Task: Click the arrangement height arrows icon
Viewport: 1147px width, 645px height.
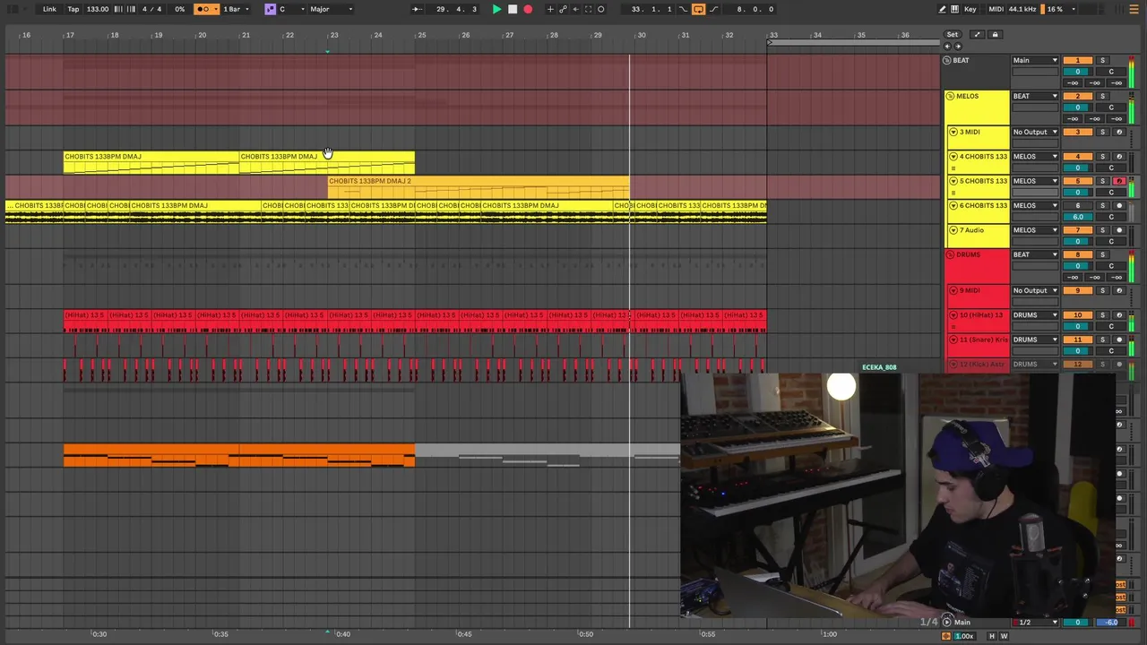Action: click(977, 35)
